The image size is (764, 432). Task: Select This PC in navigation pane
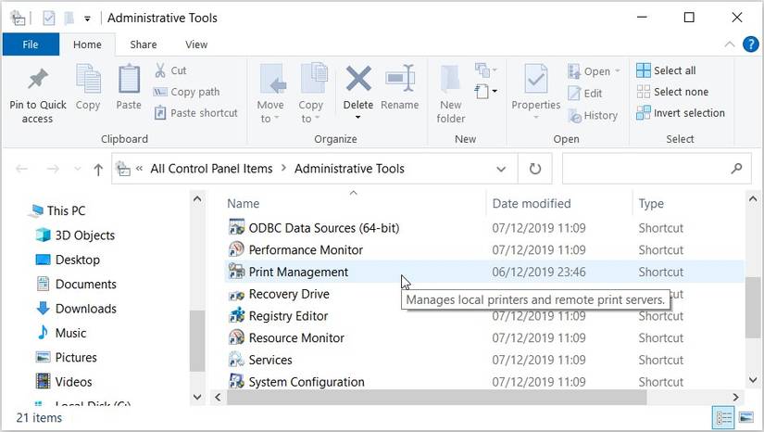click(58, 210)
